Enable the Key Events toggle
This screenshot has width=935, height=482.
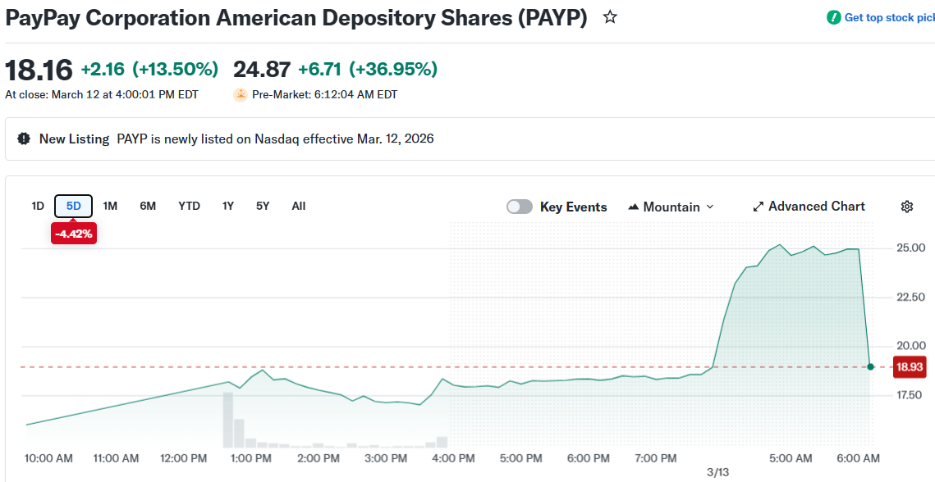(x=520, y=207)
